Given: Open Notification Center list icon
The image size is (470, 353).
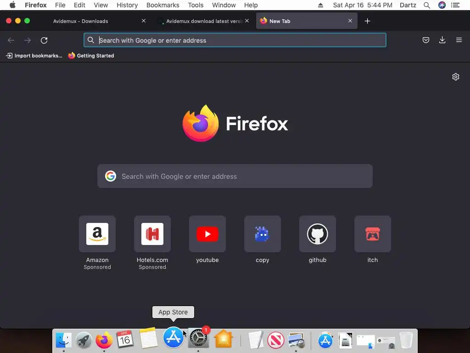Looking at the screenshot, I should 455,5.
